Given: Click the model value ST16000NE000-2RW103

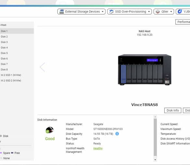Looking at the screenshot, I should point(108,129).
